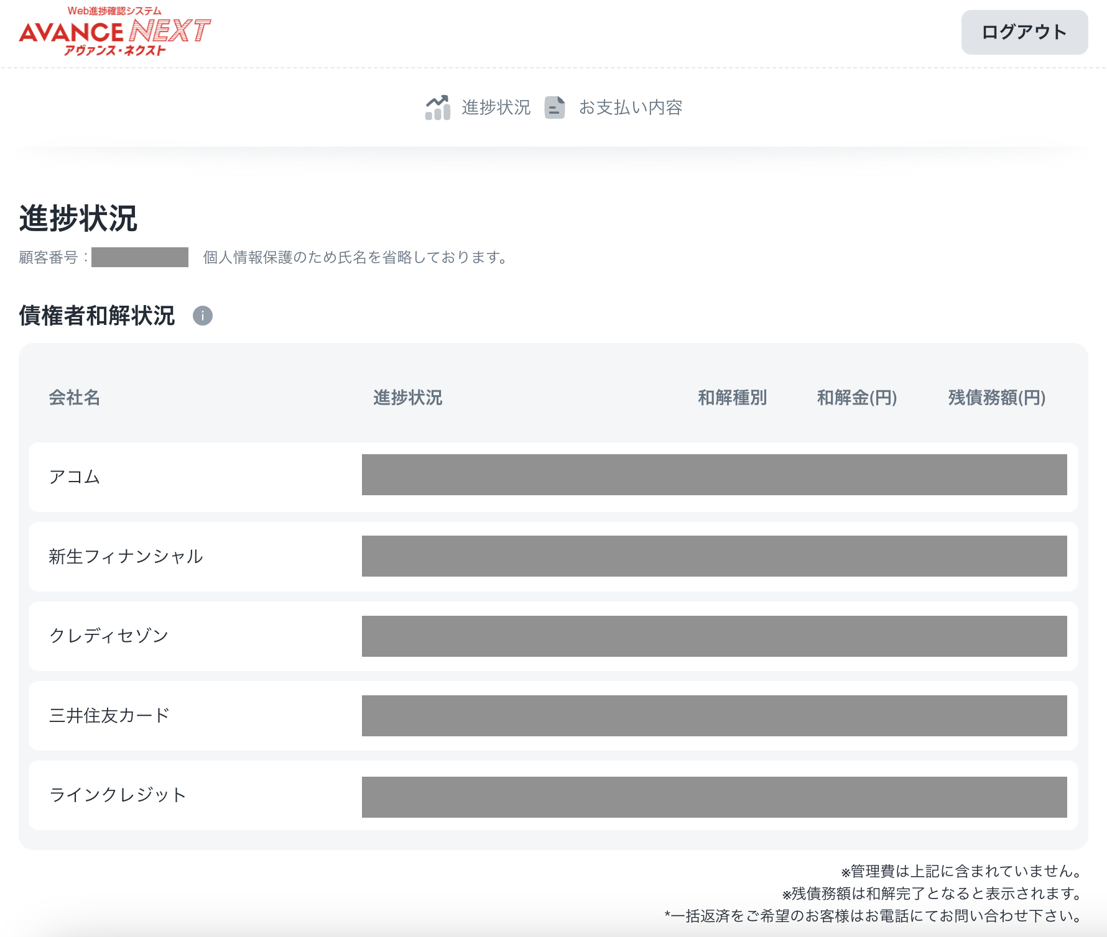1107x937 pixels.
Task: Click the Web進捗確認システム text above the logo
Action: click(114, 9)
